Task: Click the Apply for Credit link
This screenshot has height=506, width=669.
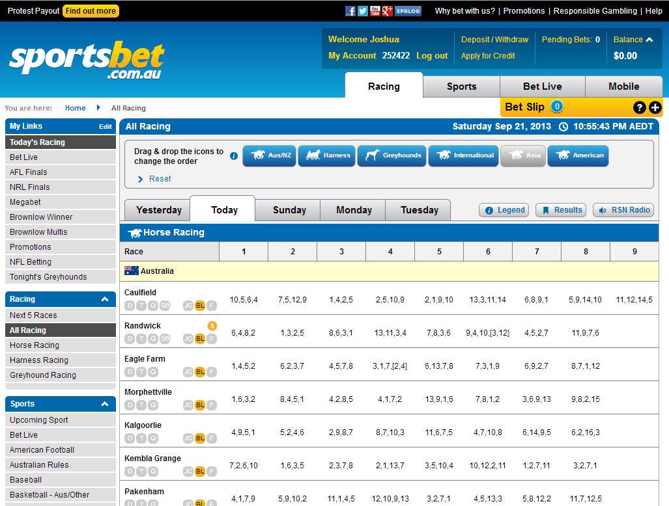Action: tap(488, 56)
